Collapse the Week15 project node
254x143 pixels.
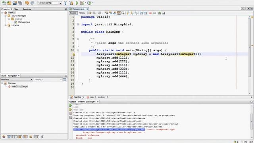(x=2, y=12)
